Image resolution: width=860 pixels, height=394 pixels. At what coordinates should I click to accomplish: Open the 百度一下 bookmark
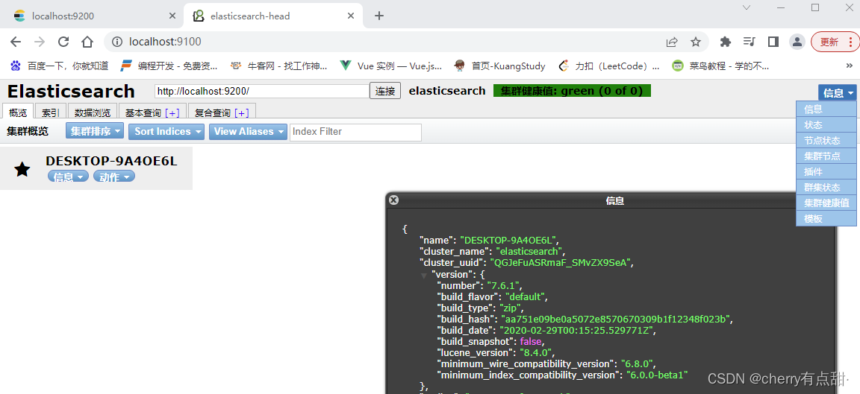click(x=59, y=66)
